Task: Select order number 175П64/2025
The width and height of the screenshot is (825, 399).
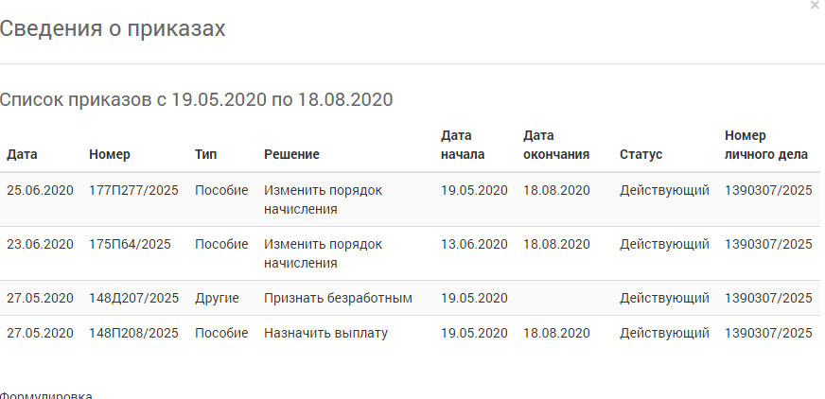Action: (x=130, y=245)
